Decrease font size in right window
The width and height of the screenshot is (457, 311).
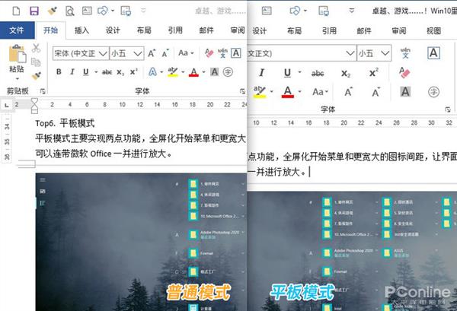(376, 92)
